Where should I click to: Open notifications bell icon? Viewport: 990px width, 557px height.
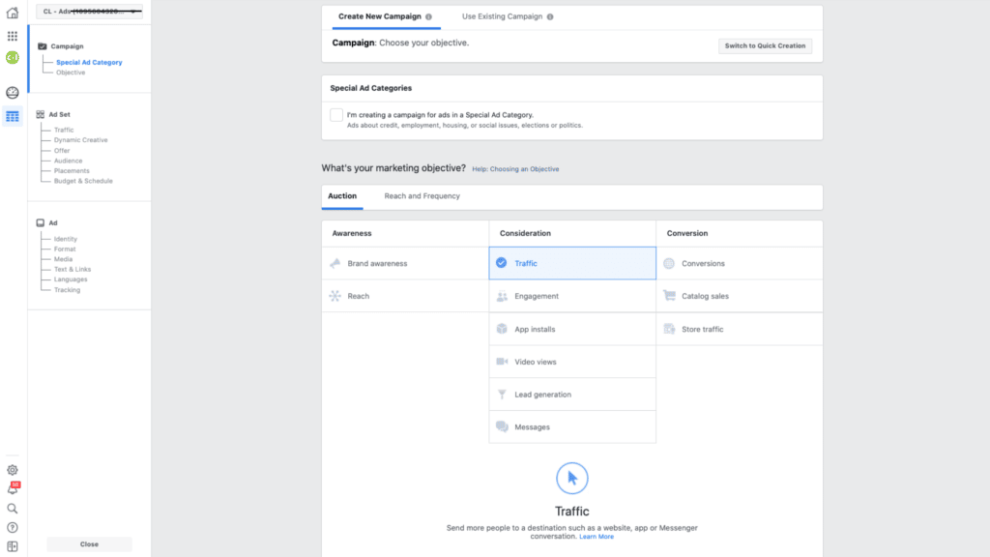point(13,489)
